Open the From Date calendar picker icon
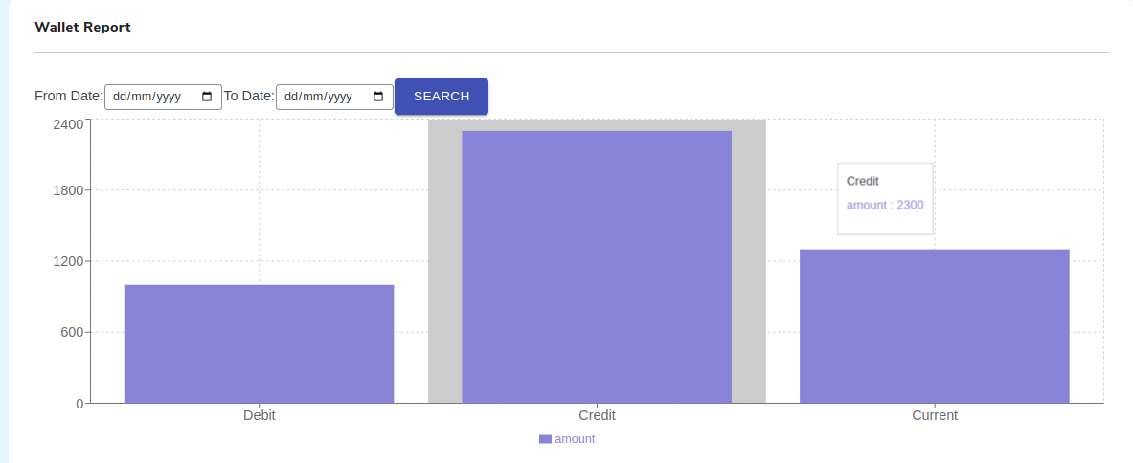This screenshot has height=463, width=1133. [207, 97]
